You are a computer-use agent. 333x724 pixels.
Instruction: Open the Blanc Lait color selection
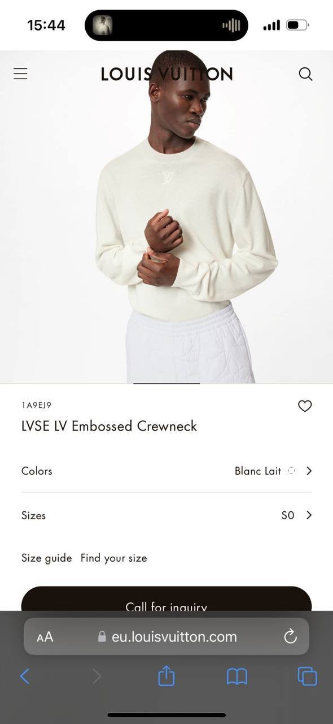(258, 471)
